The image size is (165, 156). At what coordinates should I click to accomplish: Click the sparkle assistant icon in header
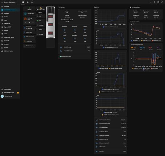pos(151,2)
